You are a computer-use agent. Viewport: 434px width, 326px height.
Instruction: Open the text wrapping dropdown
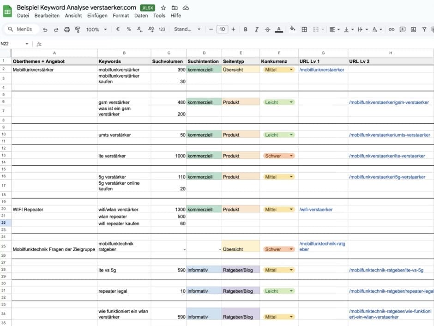point(362,30)
